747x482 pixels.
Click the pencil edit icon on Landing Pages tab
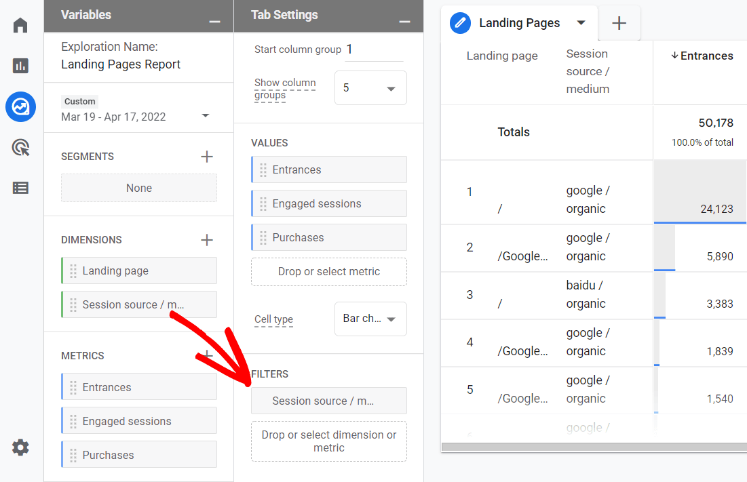(x=460, y=22)
